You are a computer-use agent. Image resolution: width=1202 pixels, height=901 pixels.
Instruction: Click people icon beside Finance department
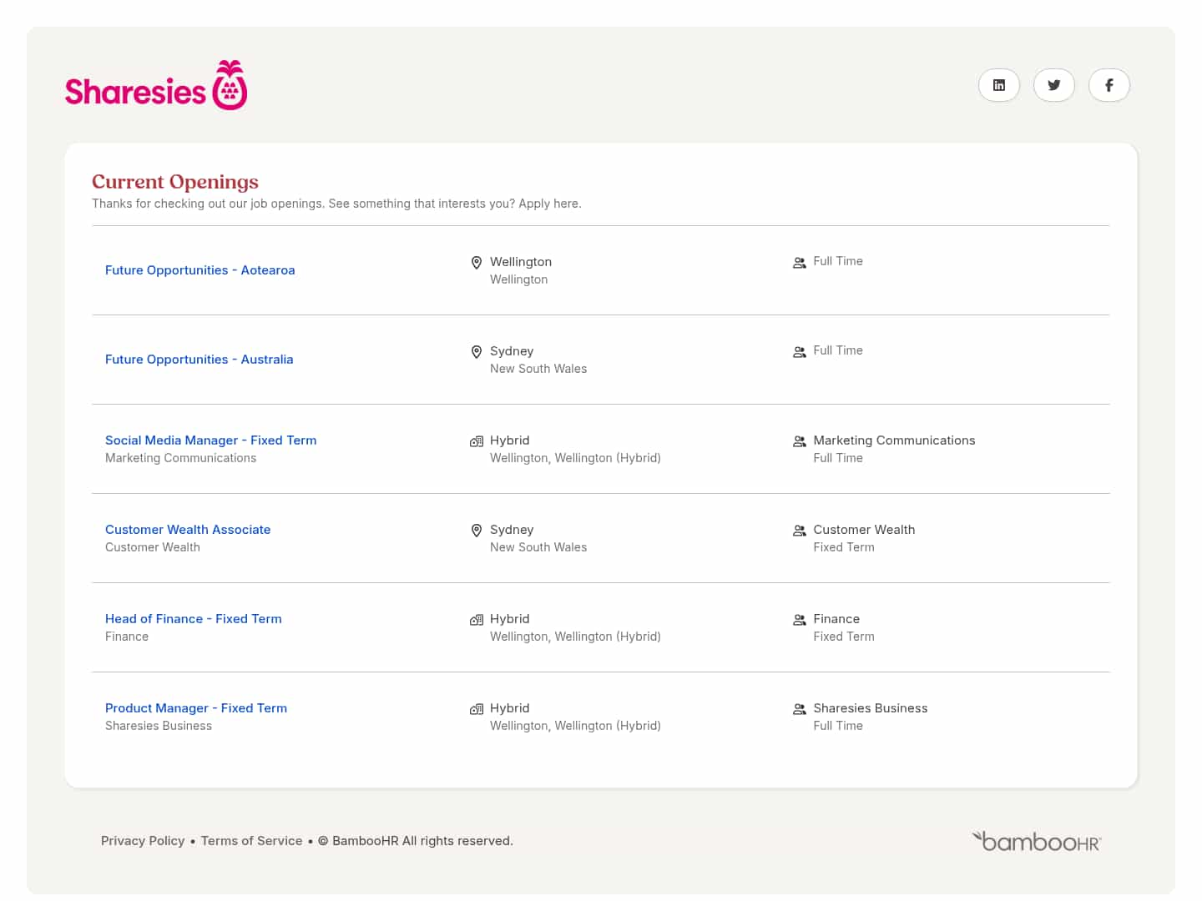click(x=799, y=620)
